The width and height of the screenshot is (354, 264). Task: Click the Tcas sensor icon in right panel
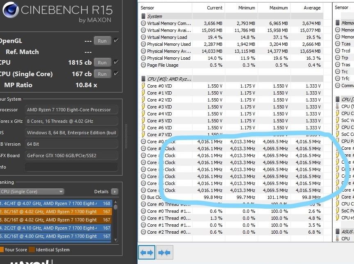338,44
